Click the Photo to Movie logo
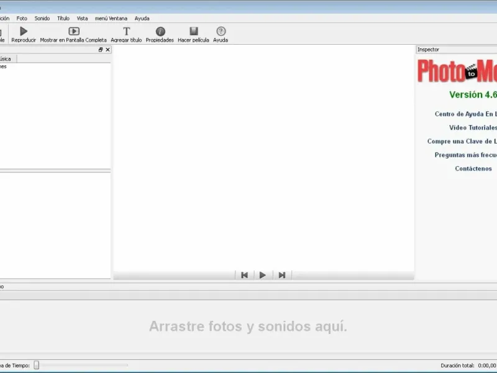This screenshot has height=373, width=497. pos(457,71)
